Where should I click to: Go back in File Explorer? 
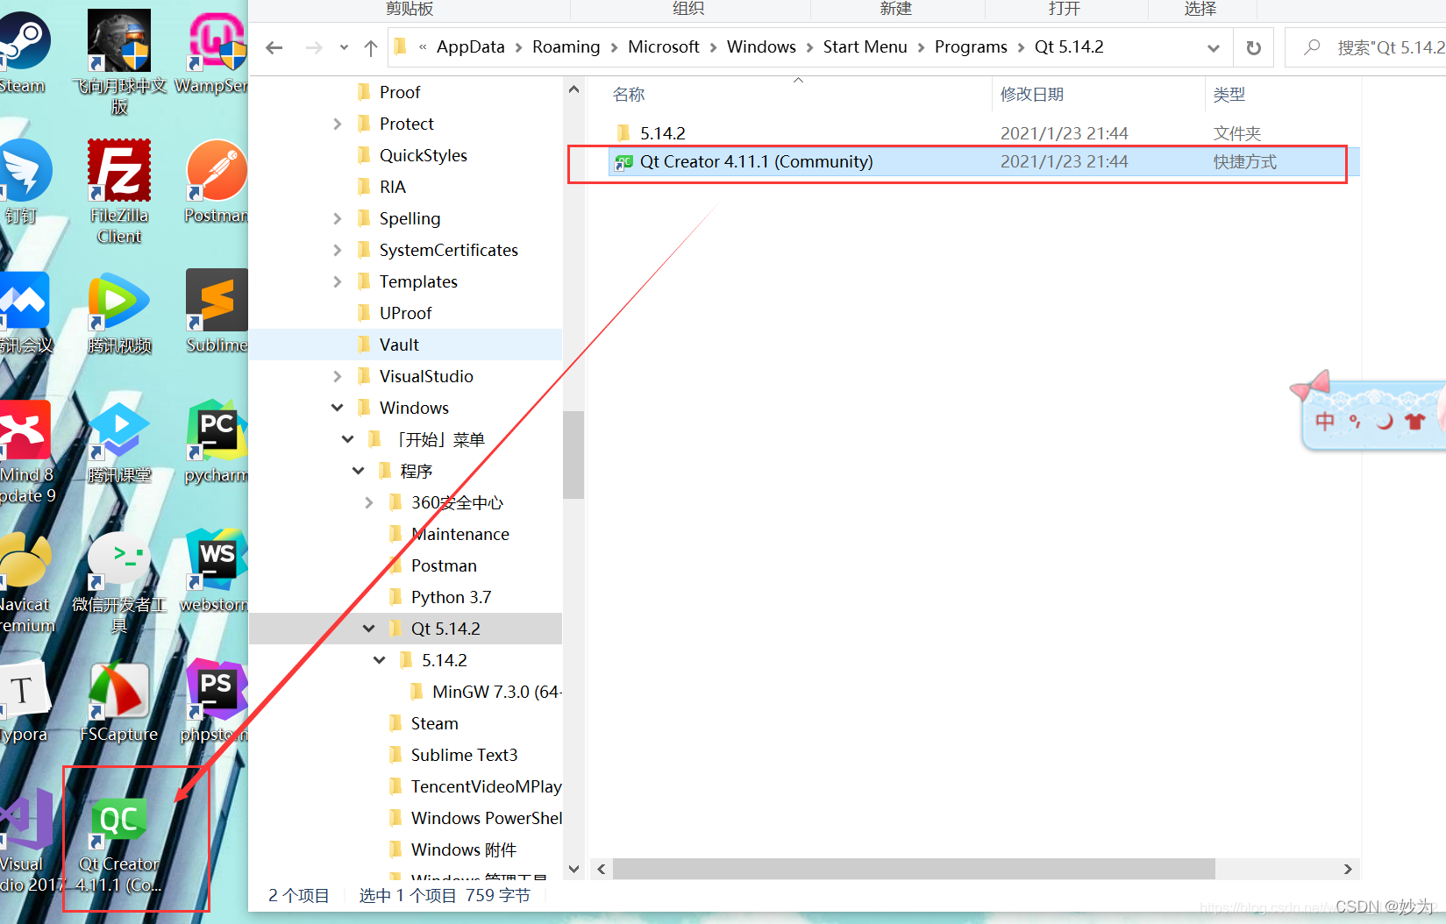coord(274,47)
